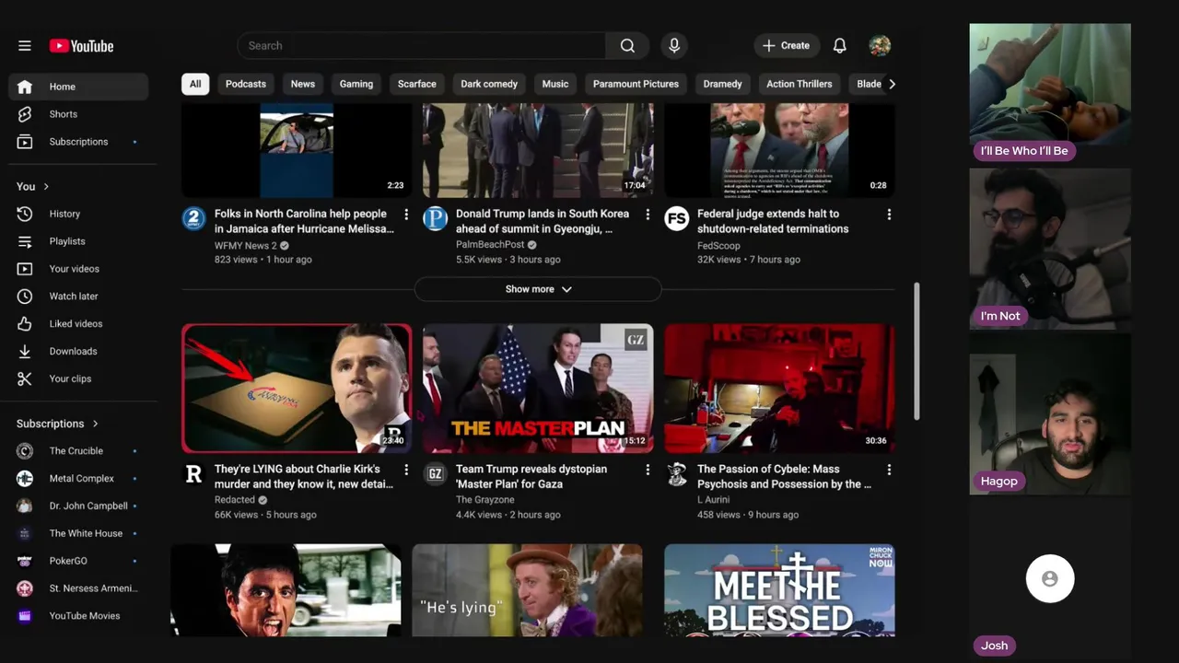Open 'They're LYING about Charlie Kirk's' title
This screenshot has width=1179, height=663.
coord(304,477)
